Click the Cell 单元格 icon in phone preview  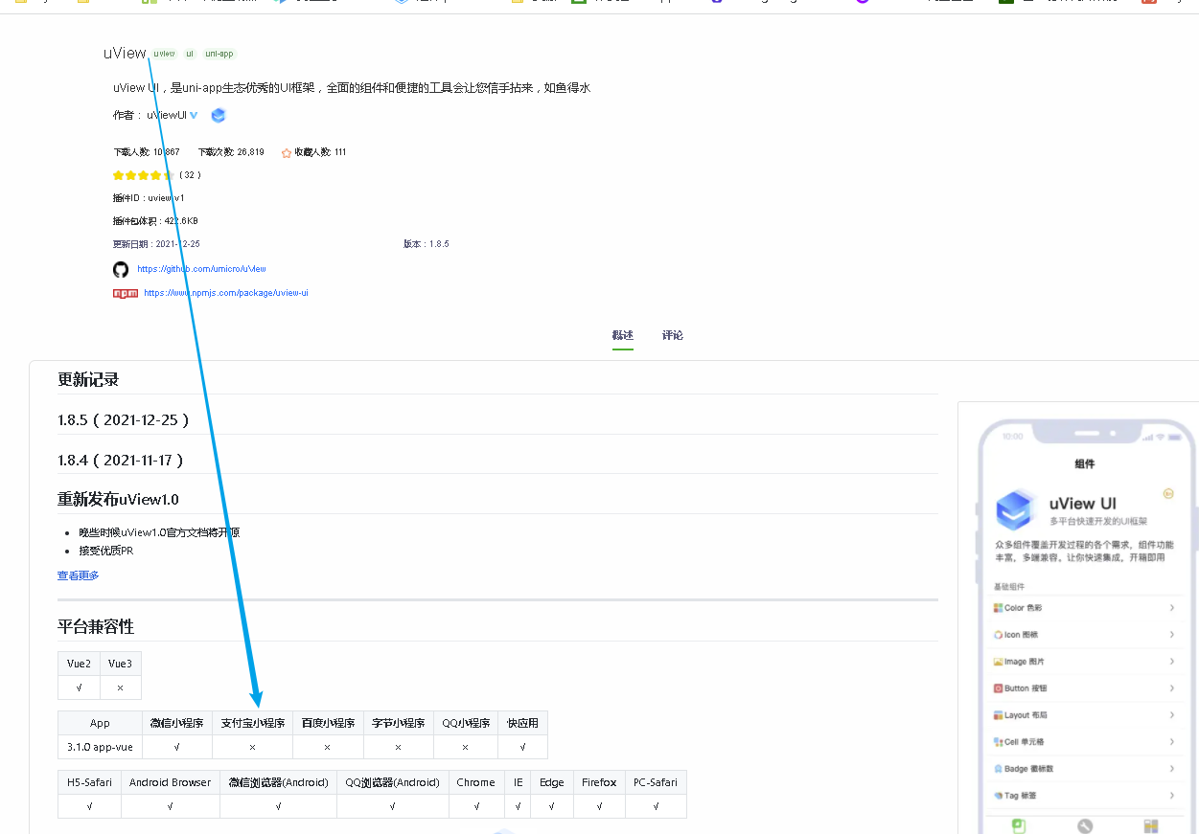click(x=998, y=742)
